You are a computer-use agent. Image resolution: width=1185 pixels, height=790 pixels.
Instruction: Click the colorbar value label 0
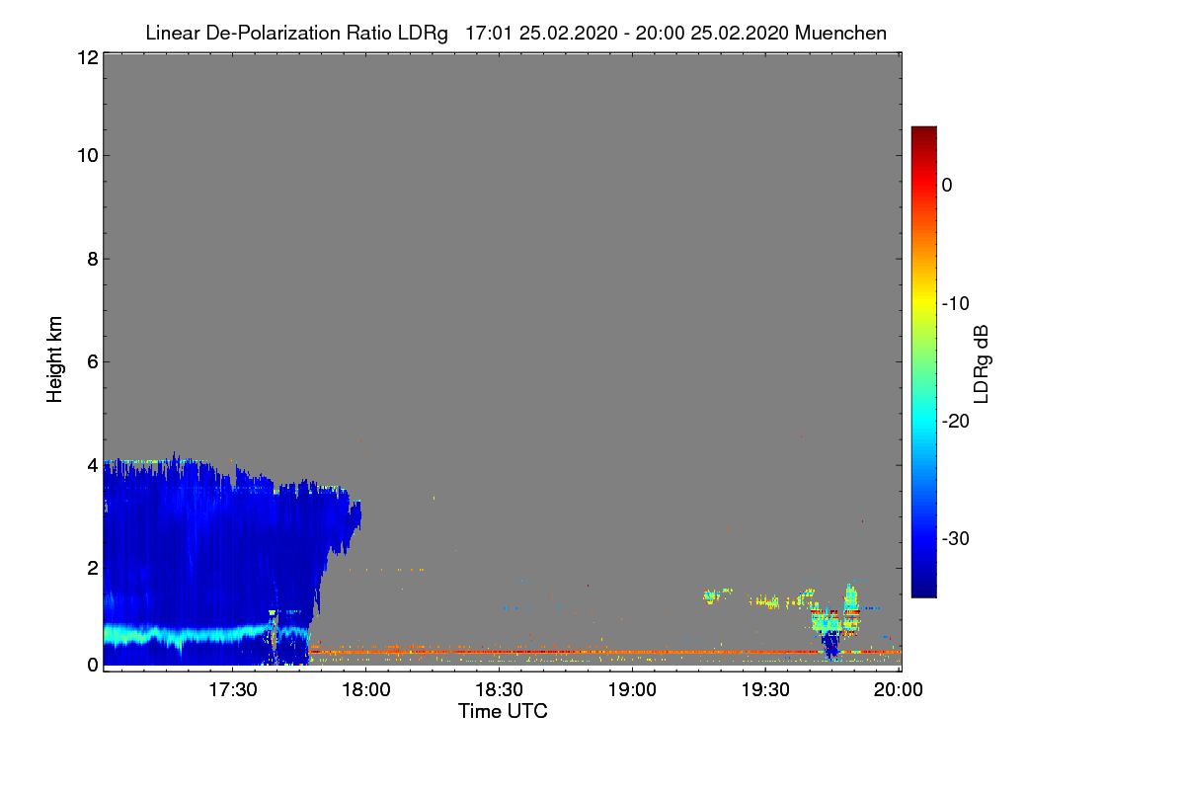[947, 186]
